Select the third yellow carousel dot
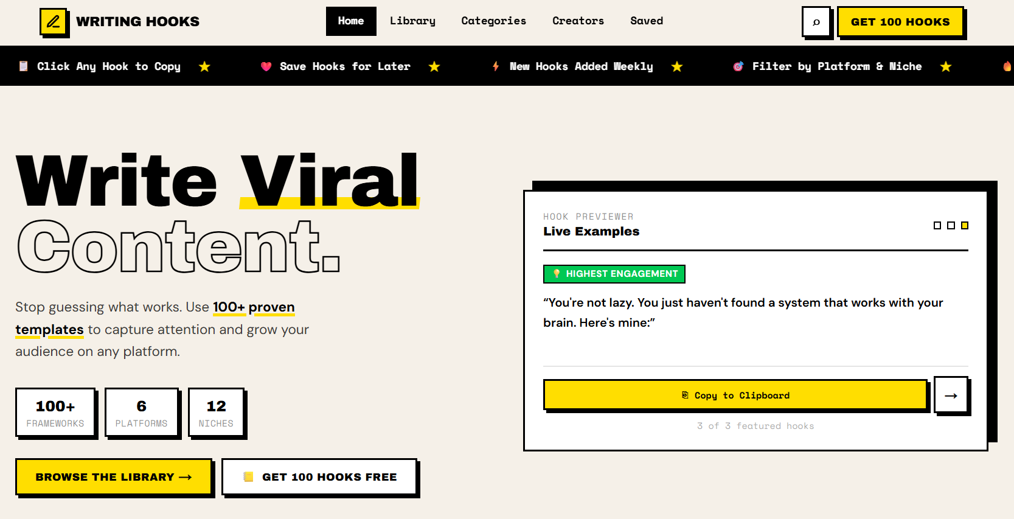This screenshot has width=1014, height=519. pos(965,226)
